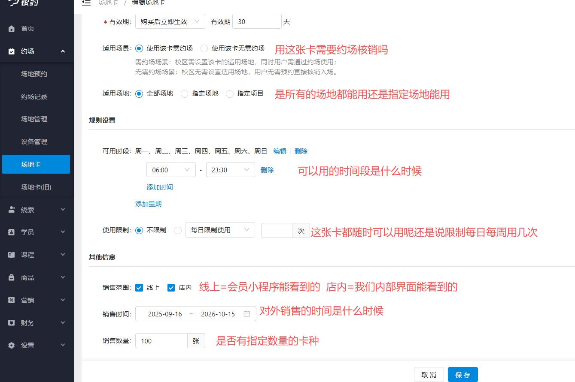Image resolution: width=575 pixels, height=382 pixels.
Task: Uncheck the 线上 sales scope checkbox
Action: (139, 288)
